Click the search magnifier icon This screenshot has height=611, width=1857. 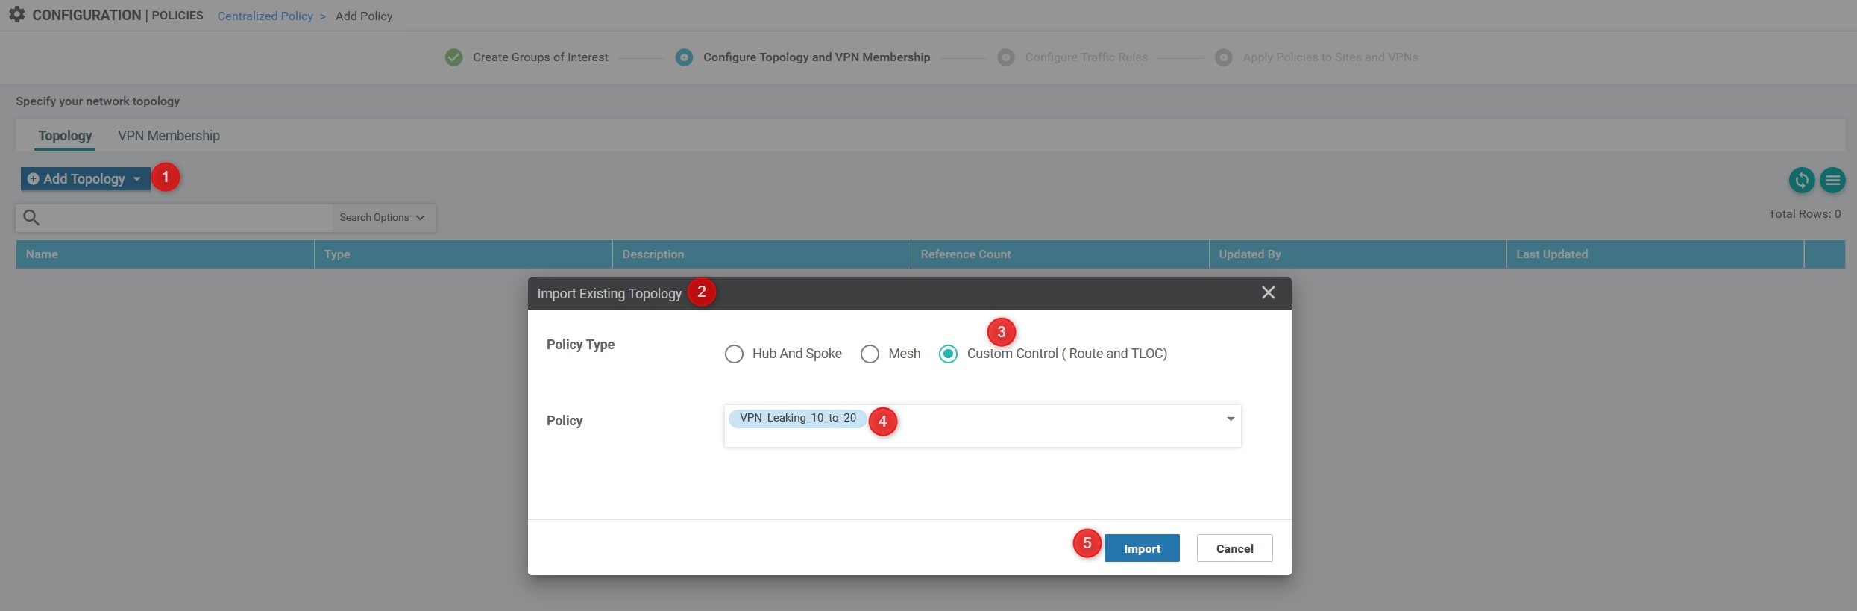(x=31, y=217)
